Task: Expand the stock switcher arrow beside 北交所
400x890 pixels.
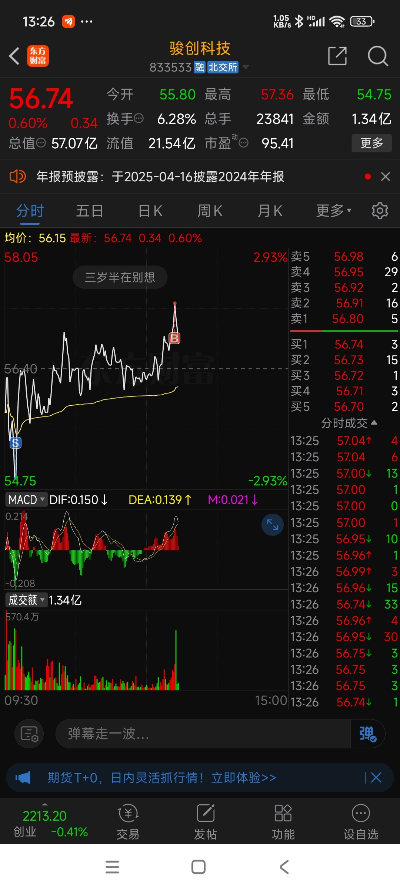Action: tap(245, 67)
